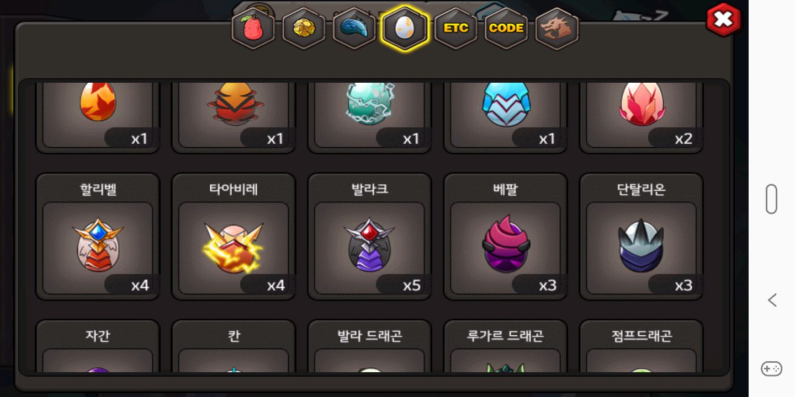
Task: Select the blue dragon scale tab
Action: pos(354,29)
